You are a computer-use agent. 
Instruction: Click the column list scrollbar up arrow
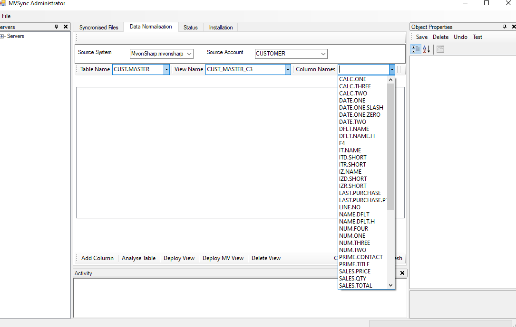pos(390,79)
